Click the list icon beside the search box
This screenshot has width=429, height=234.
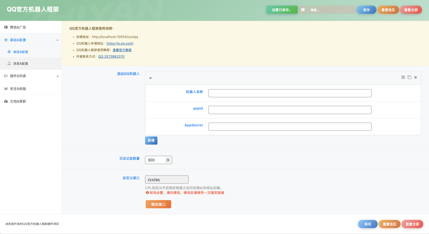pyautogui.click(x=302, y=10)
